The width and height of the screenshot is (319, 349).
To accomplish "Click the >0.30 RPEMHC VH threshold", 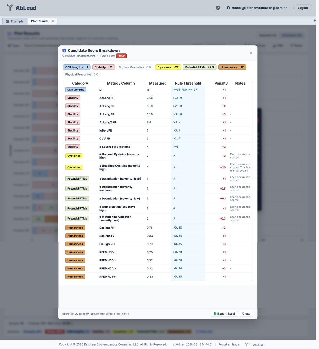I will click(177, 268).
